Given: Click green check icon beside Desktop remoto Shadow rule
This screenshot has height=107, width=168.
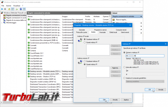Looking at the screenshot, I should click(x=29, y=77).
